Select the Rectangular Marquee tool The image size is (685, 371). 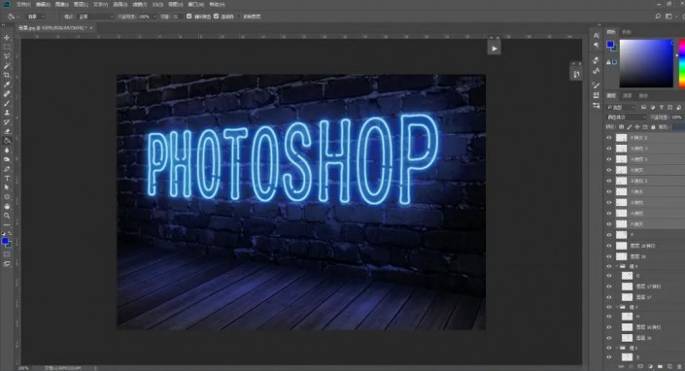tap(7, 47)
